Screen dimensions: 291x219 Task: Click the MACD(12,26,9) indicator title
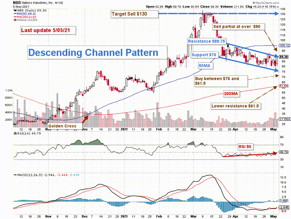tap(46, 175)
